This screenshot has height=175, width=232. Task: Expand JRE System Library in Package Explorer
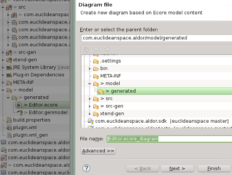tap(3, 68)
